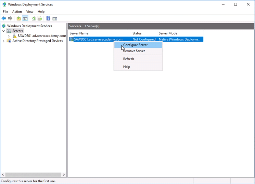
Task: Collapse the Servers tree node
Action: [3, 31]
